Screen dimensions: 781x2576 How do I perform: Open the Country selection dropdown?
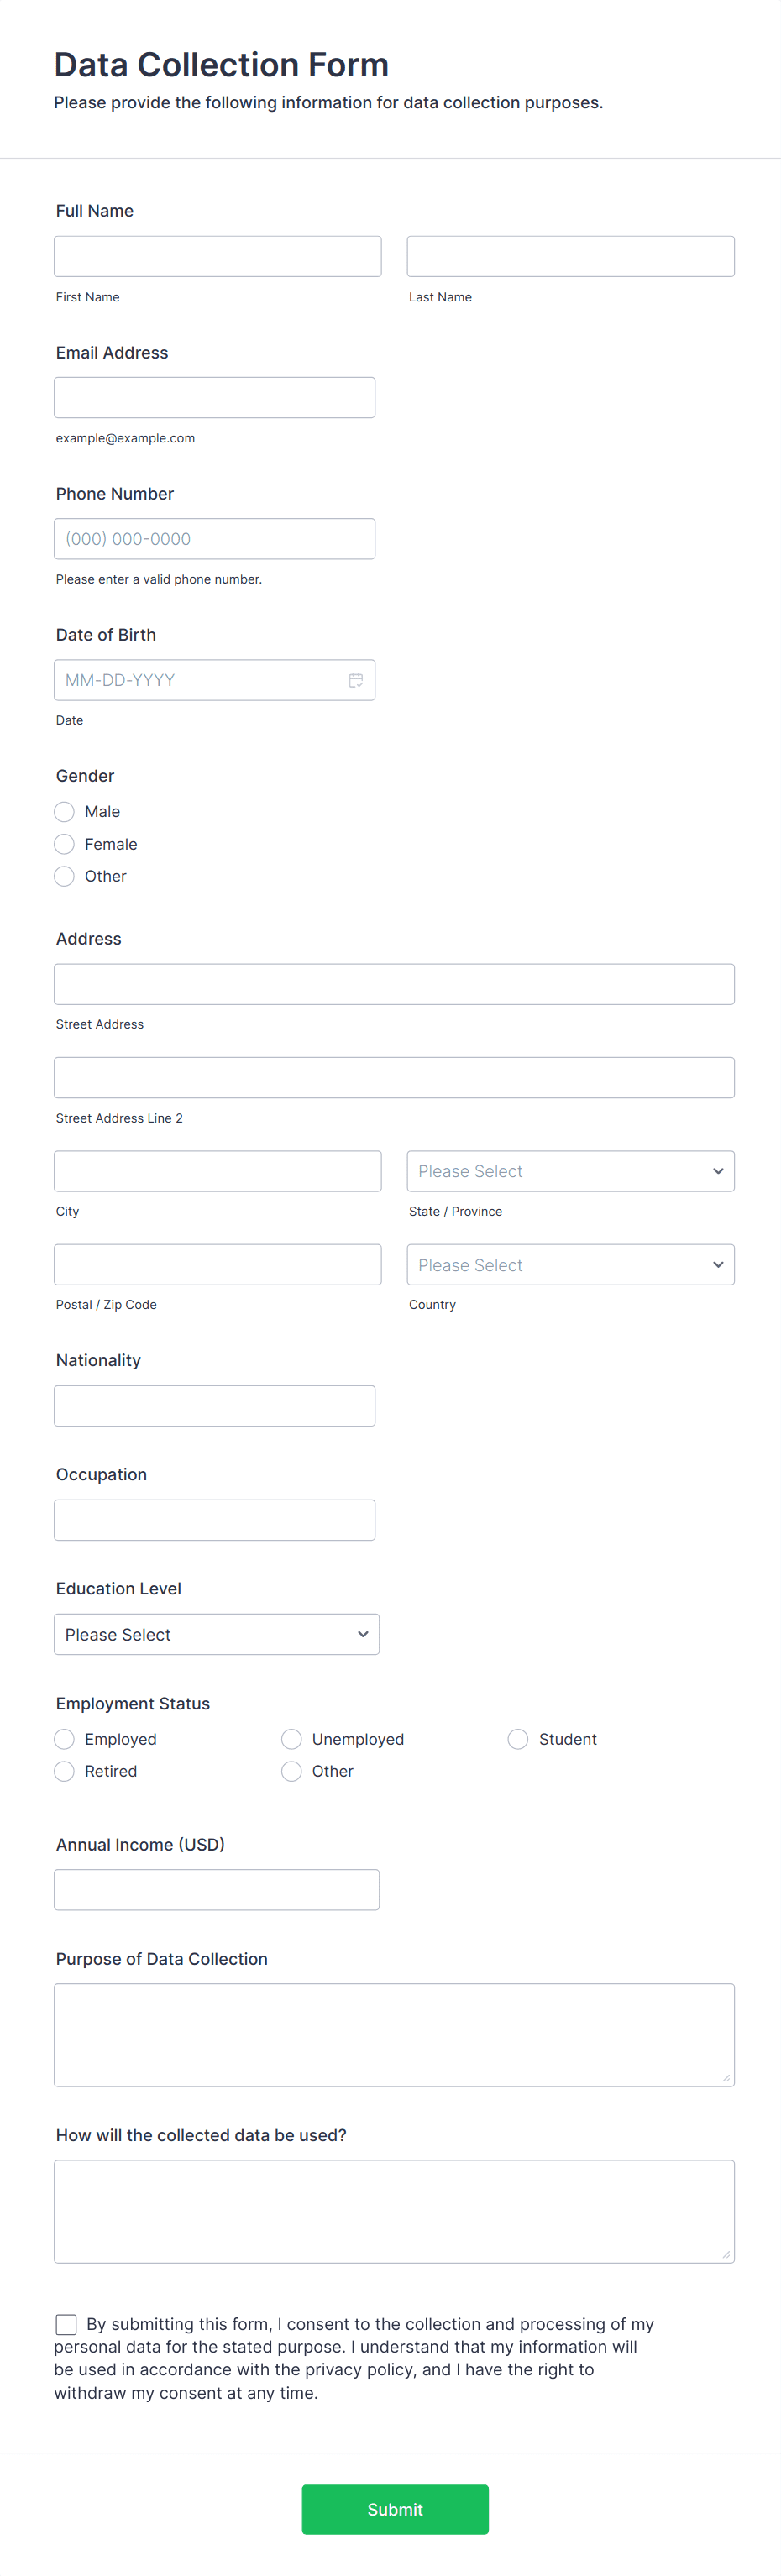click(x=570, y=1264)
